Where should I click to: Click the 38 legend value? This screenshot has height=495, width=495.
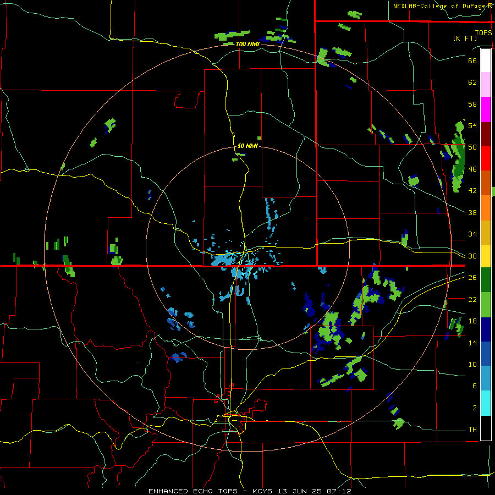(472, 212)
